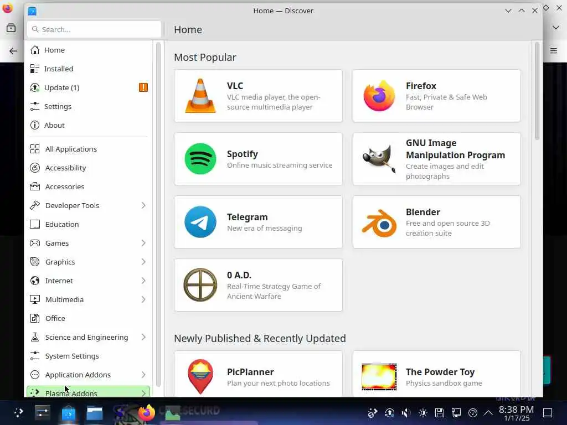Show hidden system tray icons arrow
The width and height of the screenshot is (567, 425).
(x=488, y=413)
